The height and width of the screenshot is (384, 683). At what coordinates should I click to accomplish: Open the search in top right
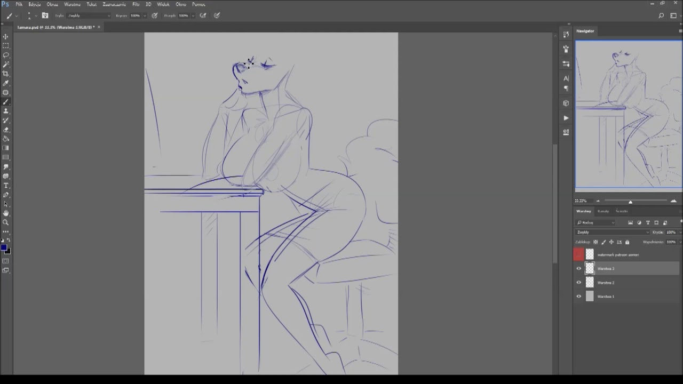click(661, 15)
